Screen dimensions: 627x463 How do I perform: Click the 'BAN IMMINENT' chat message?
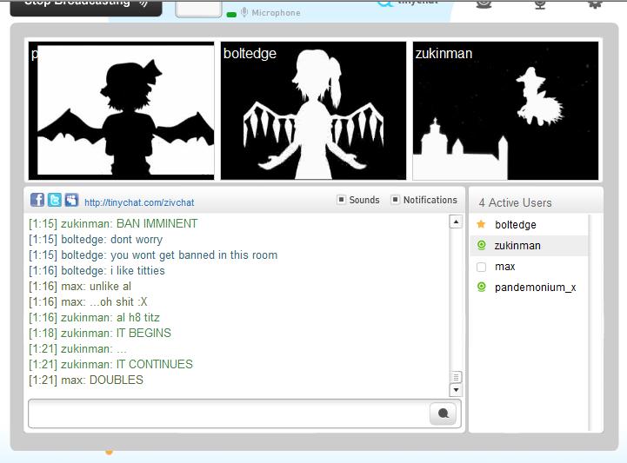[113, 223]
